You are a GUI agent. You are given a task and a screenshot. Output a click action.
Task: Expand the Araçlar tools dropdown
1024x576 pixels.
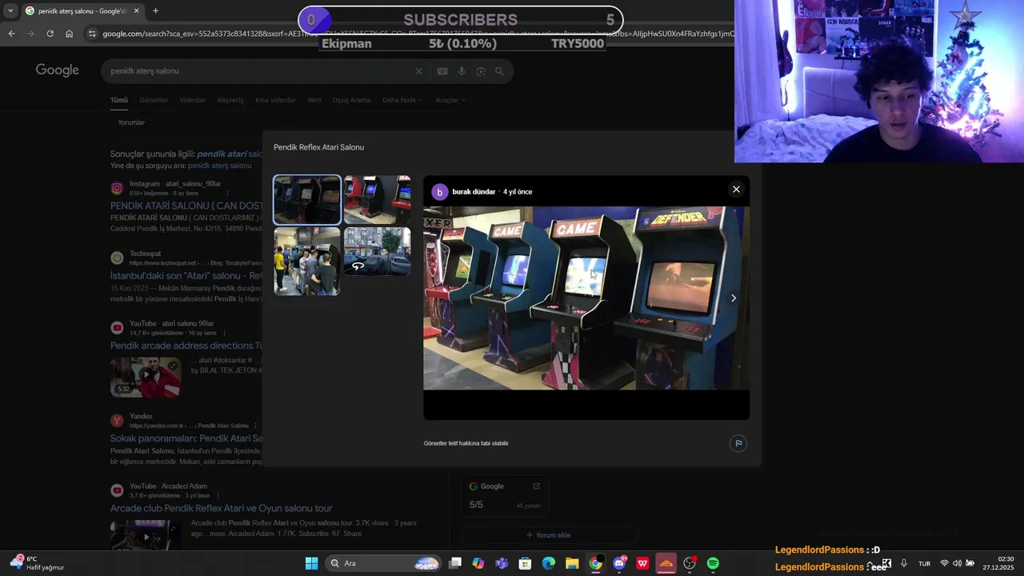(450, 100)
